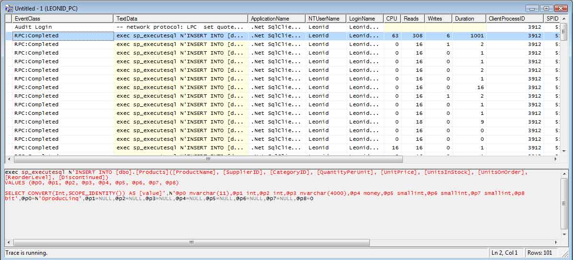Click the NTUserName column header
Viewport: 573px width, 260px height.
point(326,19)
